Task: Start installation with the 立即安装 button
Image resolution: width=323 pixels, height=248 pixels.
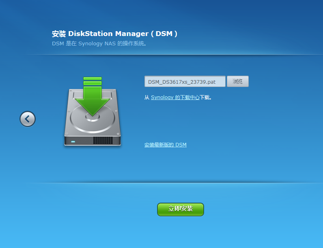Action: tap(181, 210)
